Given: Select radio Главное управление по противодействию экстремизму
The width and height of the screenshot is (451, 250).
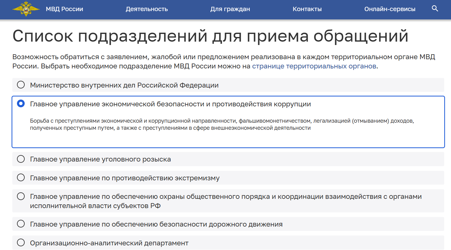Looking at the screenshot, I should pyautogui.click(x=21, y=178).
